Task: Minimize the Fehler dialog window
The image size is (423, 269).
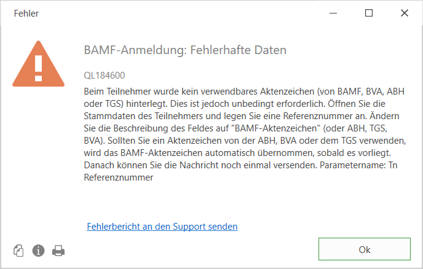Action: pos(333,13)
